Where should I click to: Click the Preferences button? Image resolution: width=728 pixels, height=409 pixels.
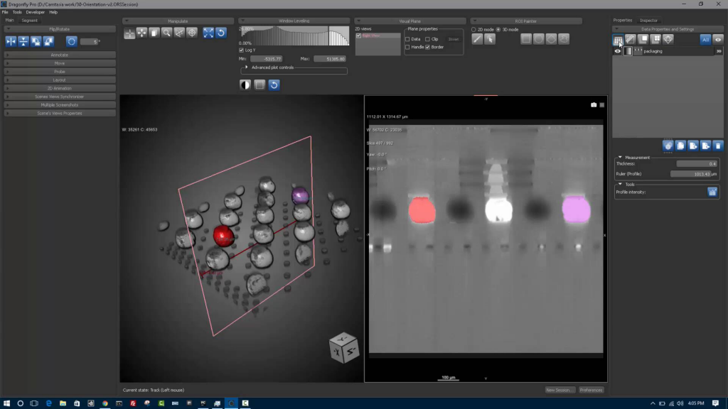pos(591,390)
